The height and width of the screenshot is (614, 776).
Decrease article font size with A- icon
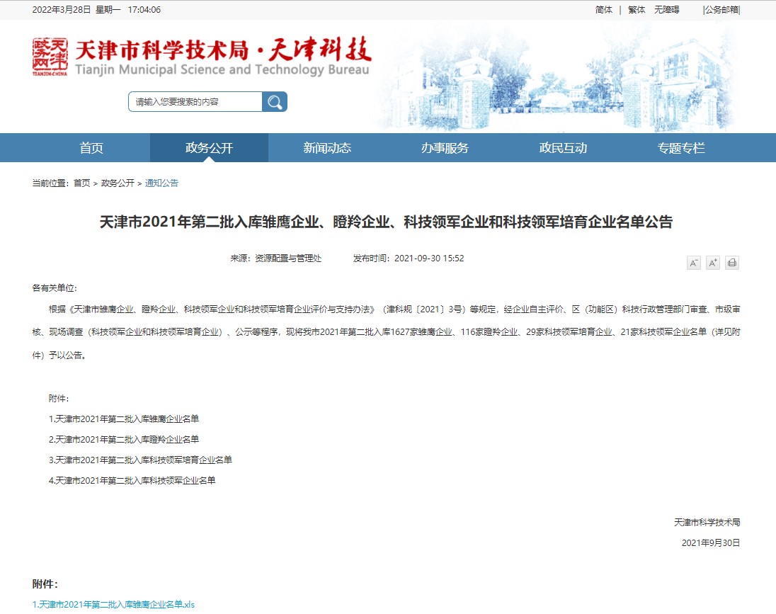[x=693, y=263]
